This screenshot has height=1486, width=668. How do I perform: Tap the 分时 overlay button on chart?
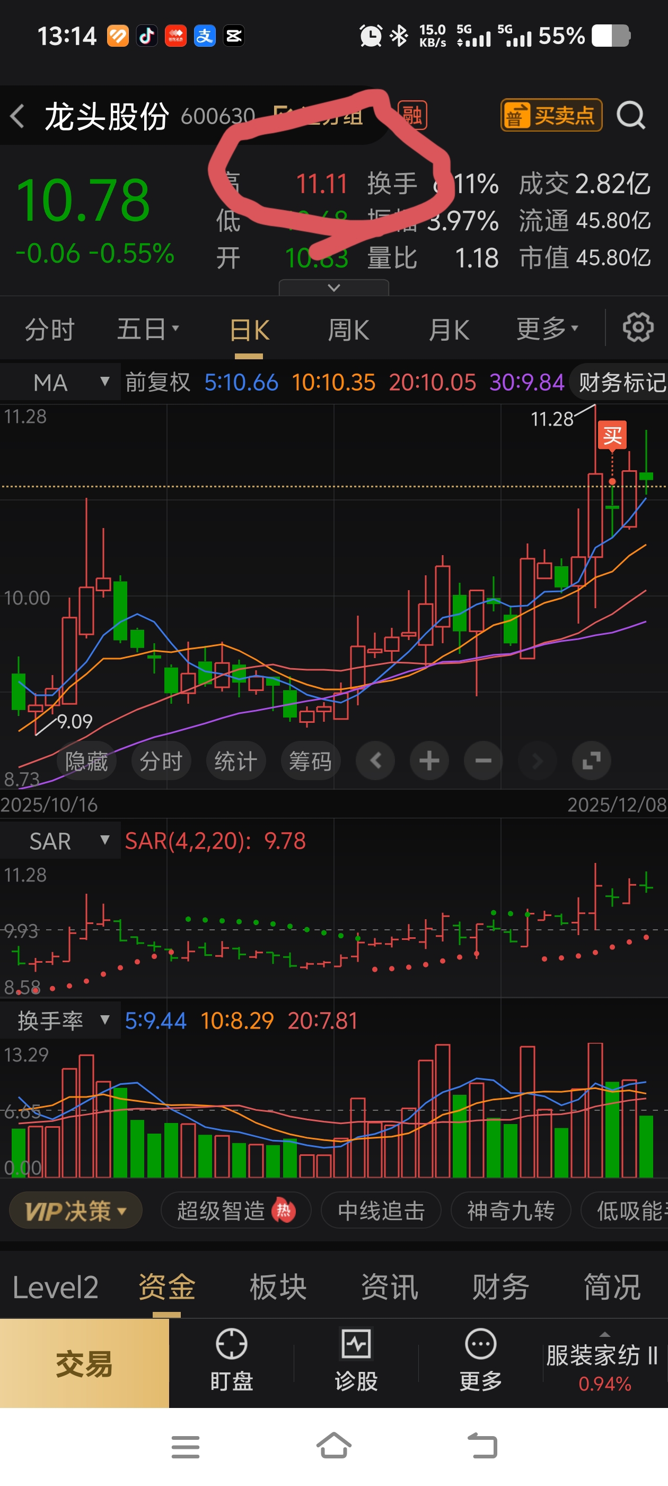coord(161,761)
